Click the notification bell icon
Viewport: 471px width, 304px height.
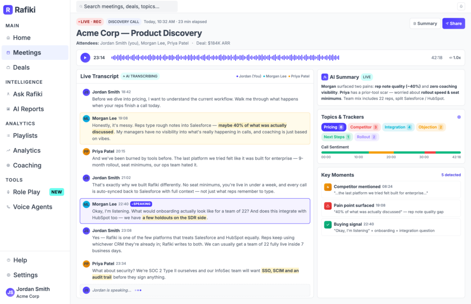[461, 6]
